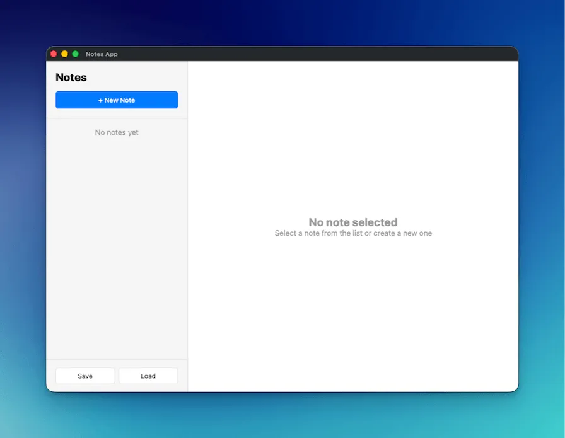Screen dimensions: 565x438
Task: Click the "No note selected" heading
Action: coord(352,222)
